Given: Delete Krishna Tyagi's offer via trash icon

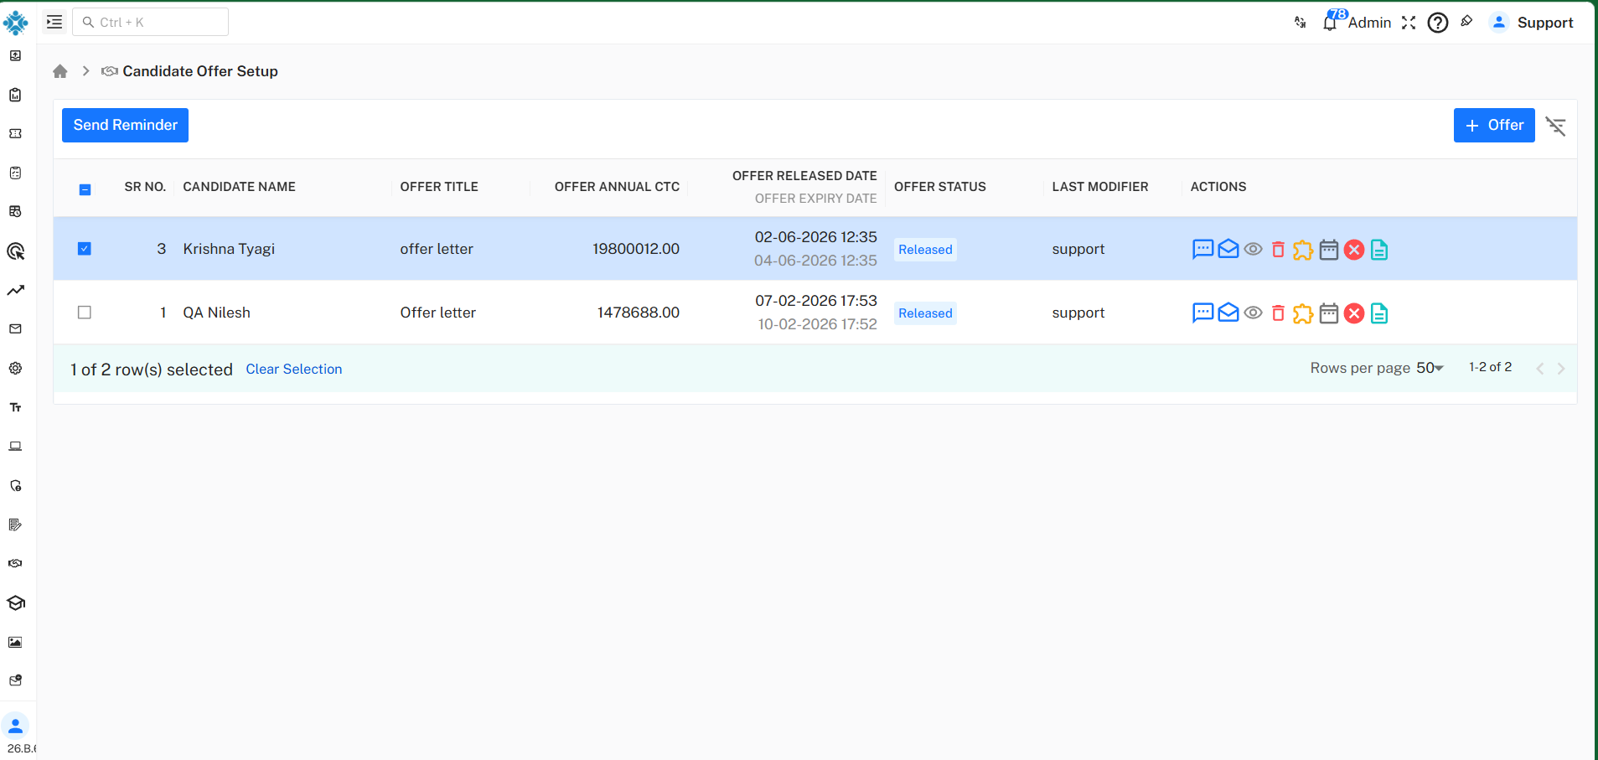Looking at the screenshot, I should [1278, 250].
